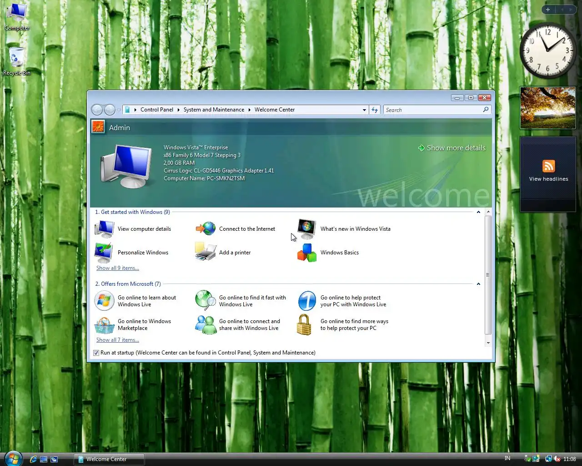Click the network connection tray icon
Screen dimensions: 582x466
[x=548, y=459]
